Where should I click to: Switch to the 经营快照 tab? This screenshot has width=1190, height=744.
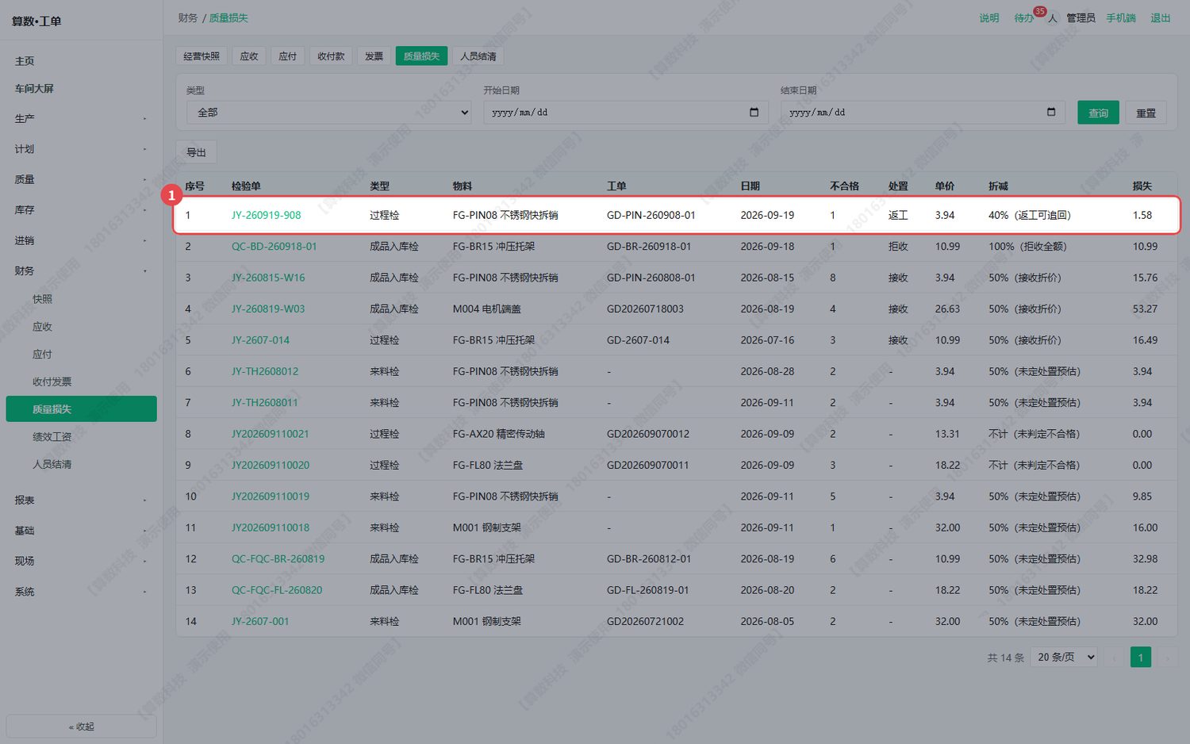coord(202,56)
